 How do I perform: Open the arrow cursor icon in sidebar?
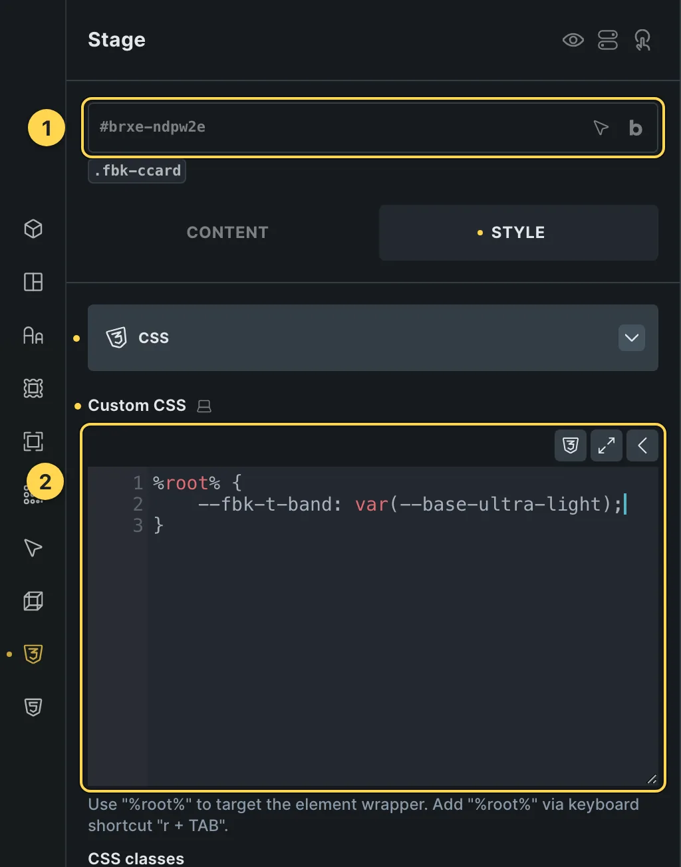[33, 548]
